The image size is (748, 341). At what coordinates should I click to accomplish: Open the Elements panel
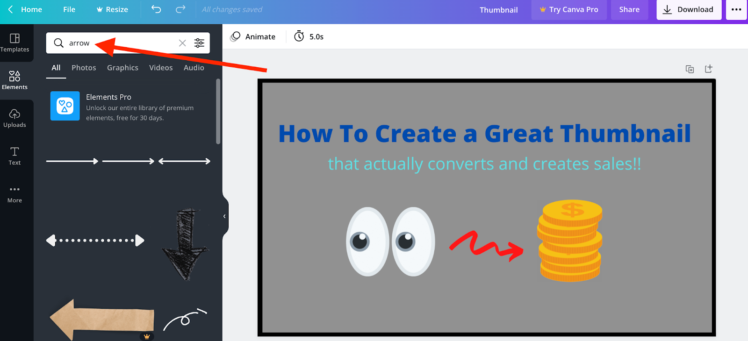14,80
